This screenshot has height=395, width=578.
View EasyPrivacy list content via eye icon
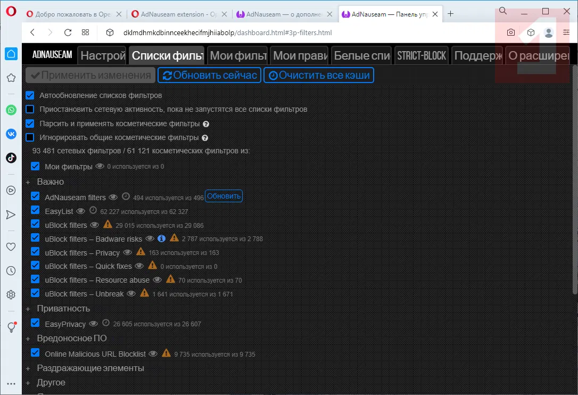(94, 324)
